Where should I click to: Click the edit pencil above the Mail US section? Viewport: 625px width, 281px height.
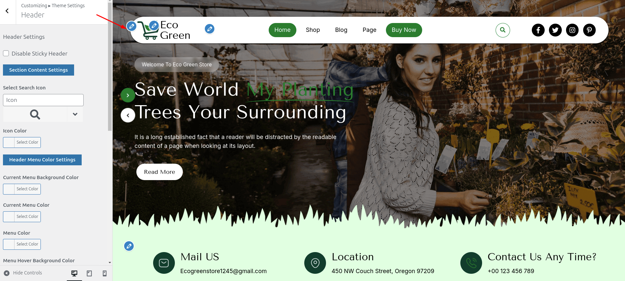point(129,246)
